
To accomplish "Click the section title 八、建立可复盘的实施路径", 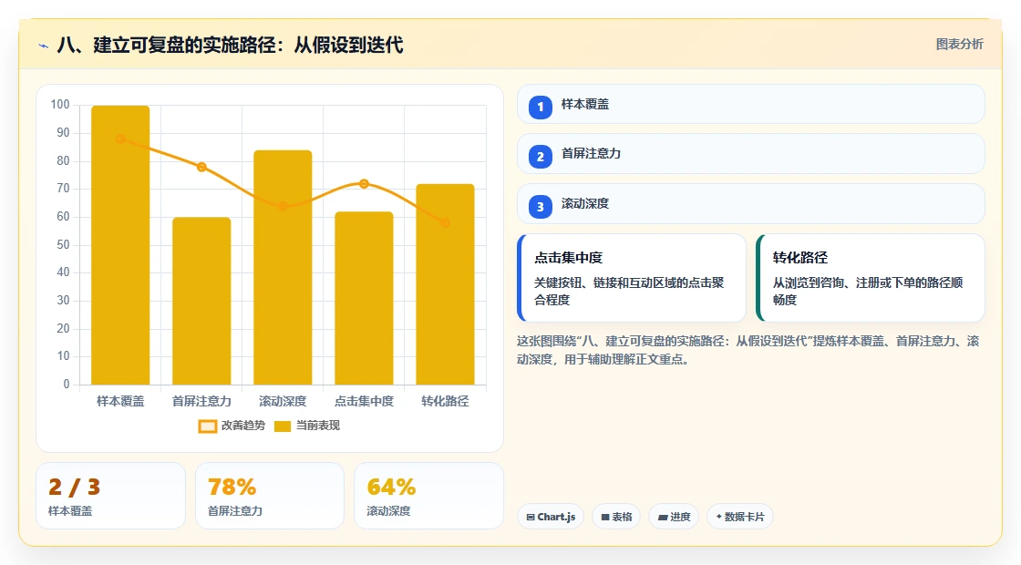I will pyautogui.click(x=231, y=46).
